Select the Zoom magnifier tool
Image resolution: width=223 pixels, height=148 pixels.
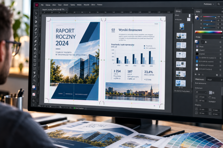point(34,80)
